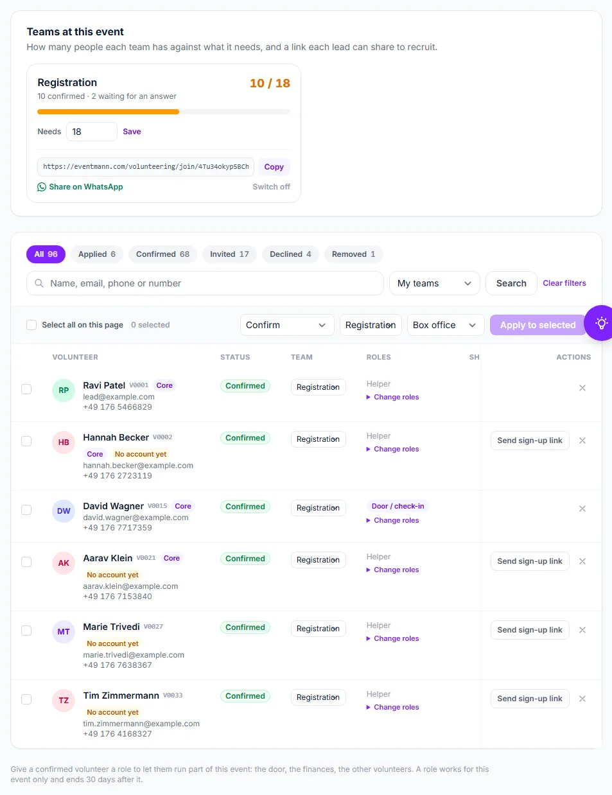
Task: Tick the checkbox next to David Wagner
Action: click(26, 510)
